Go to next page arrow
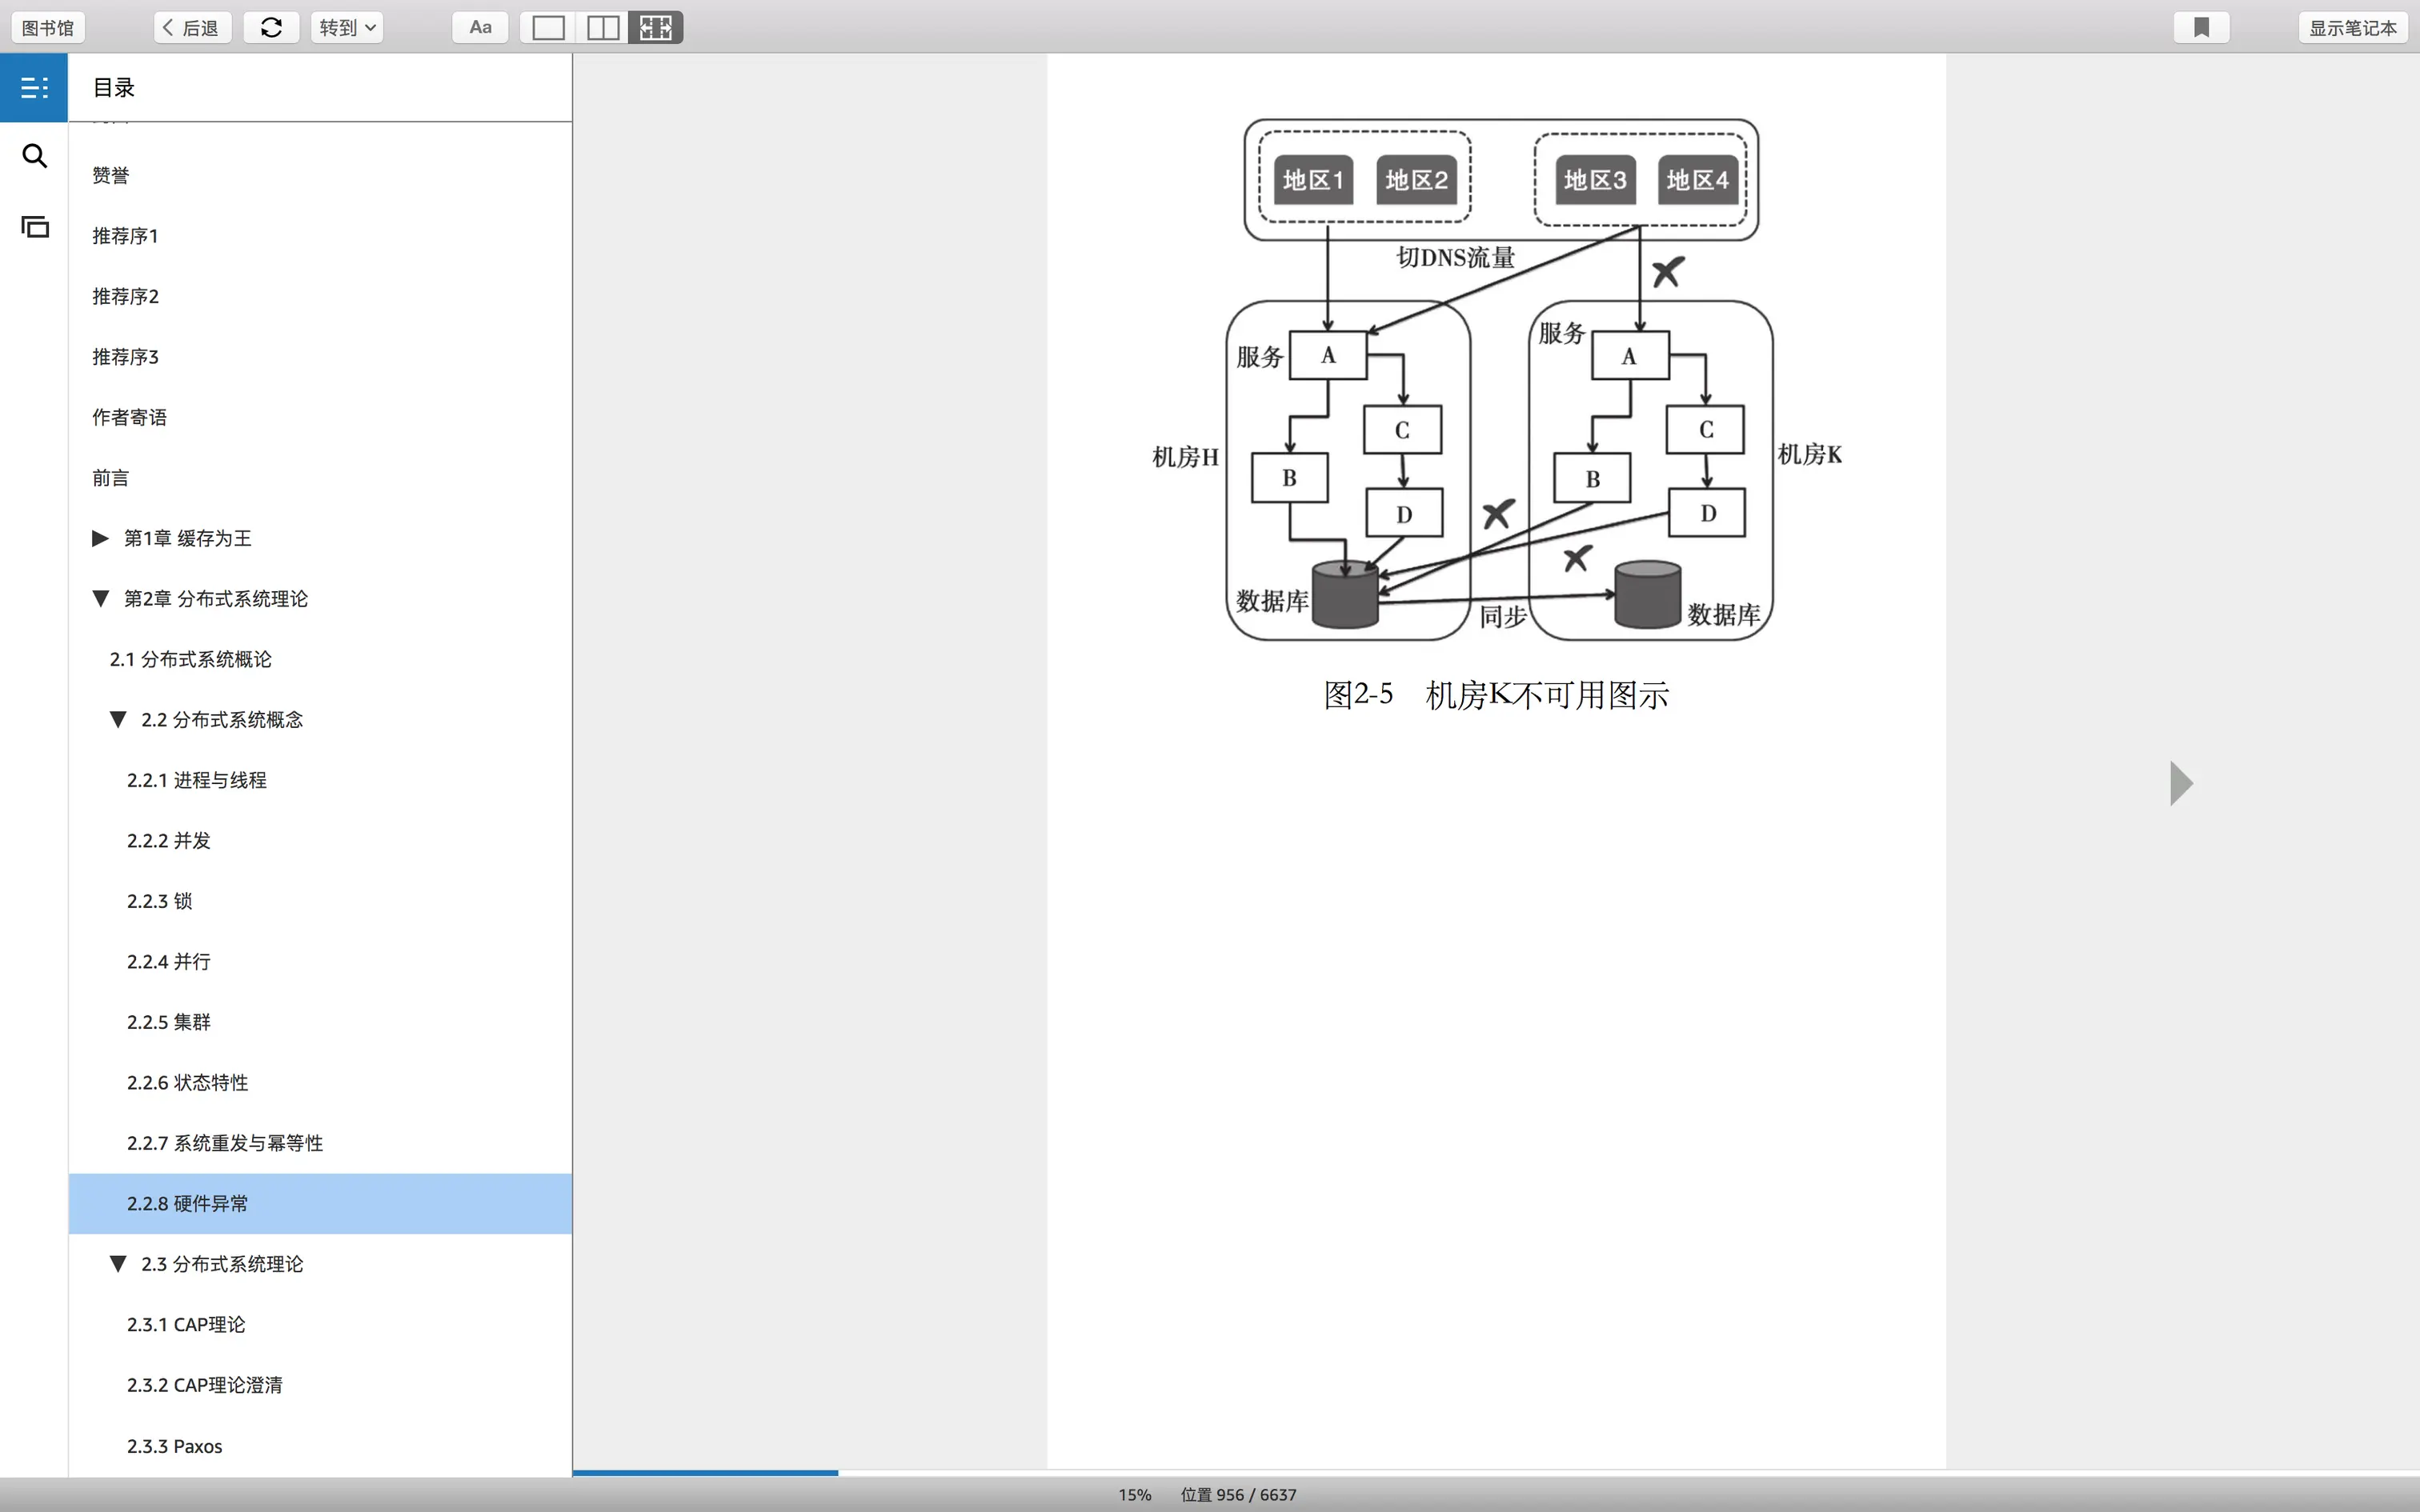This screenshot has width=2420, height=1512. 2181,783
